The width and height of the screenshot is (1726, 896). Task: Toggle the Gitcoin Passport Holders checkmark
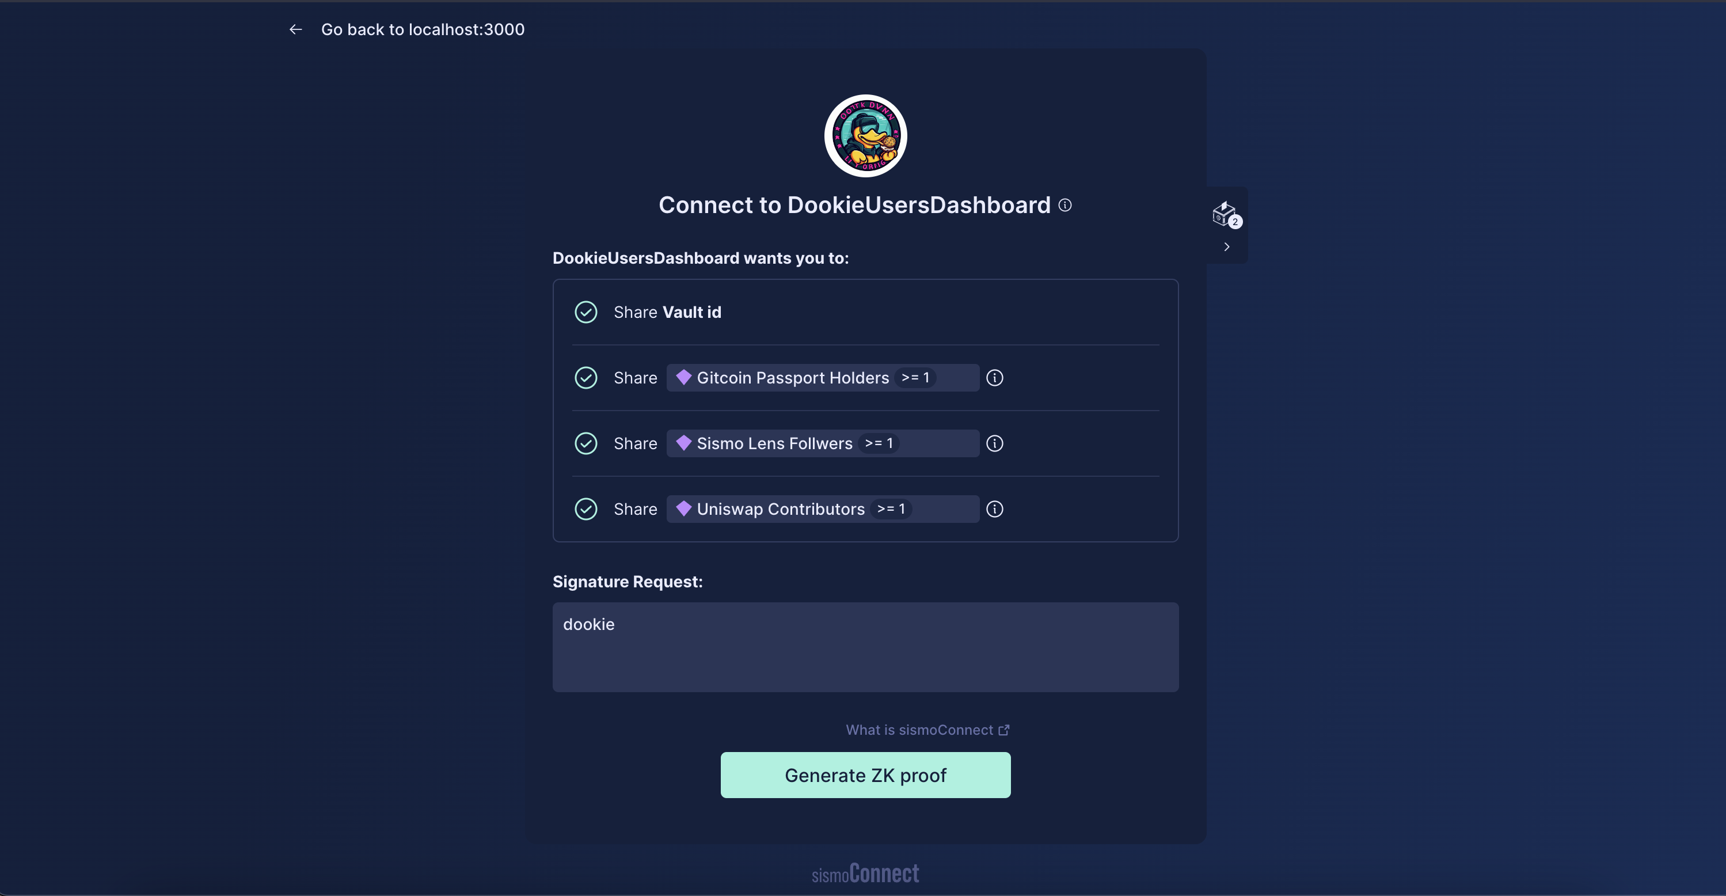pyautogui.click(x=586, y=378)
